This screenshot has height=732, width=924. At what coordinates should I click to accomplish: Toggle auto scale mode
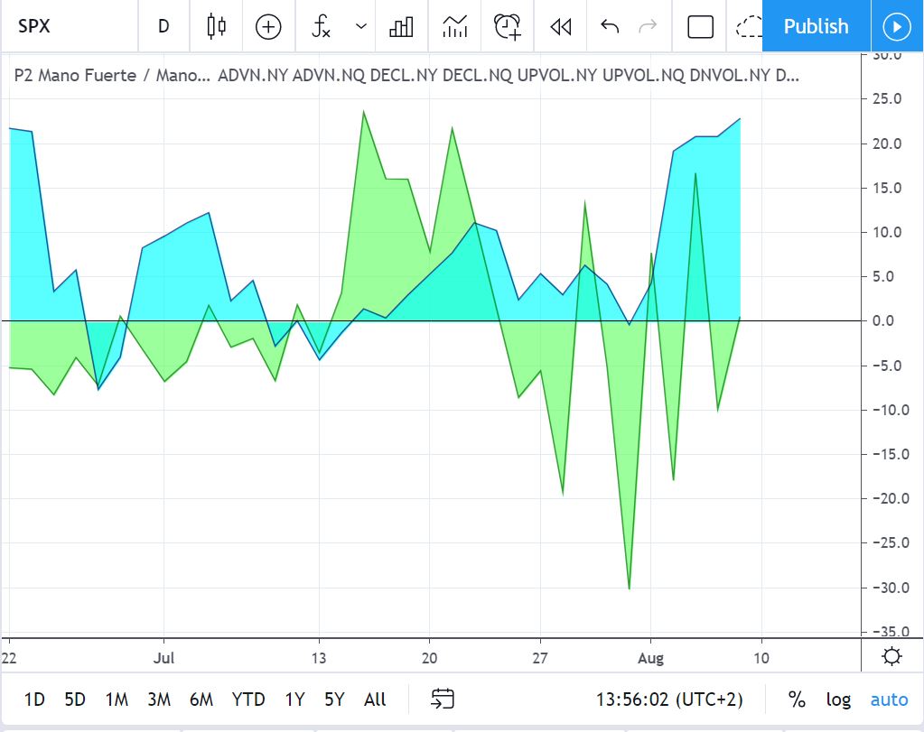pos(889,700)
